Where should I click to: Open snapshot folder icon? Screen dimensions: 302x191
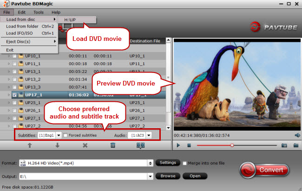point(296,145)
